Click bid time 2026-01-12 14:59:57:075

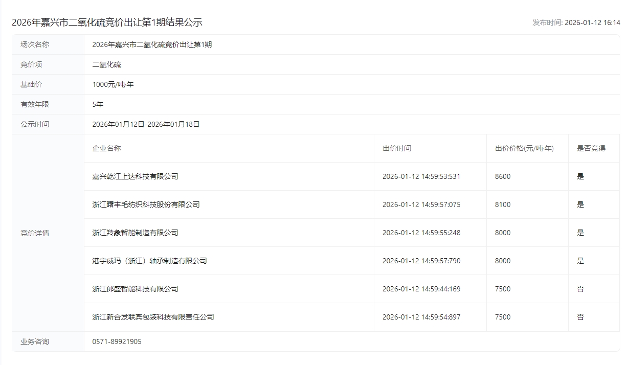(x=421, y=204)
